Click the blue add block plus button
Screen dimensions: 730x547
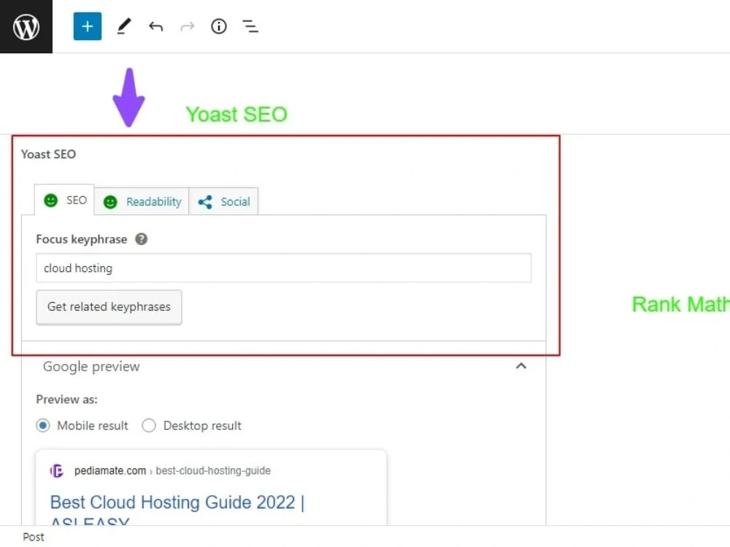(88, 26)
